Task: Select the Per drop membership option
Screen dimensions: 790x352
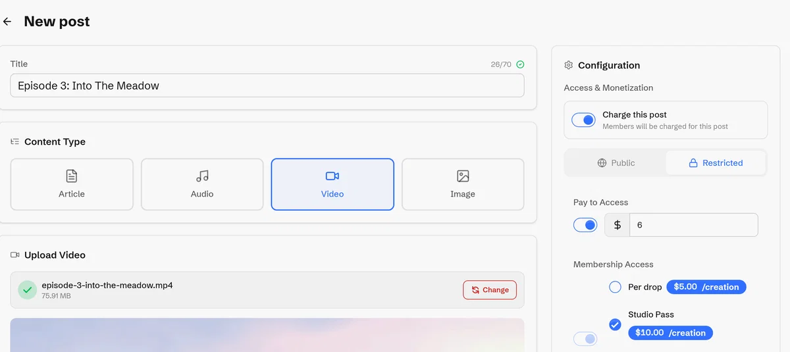Action: coord(615,287)
